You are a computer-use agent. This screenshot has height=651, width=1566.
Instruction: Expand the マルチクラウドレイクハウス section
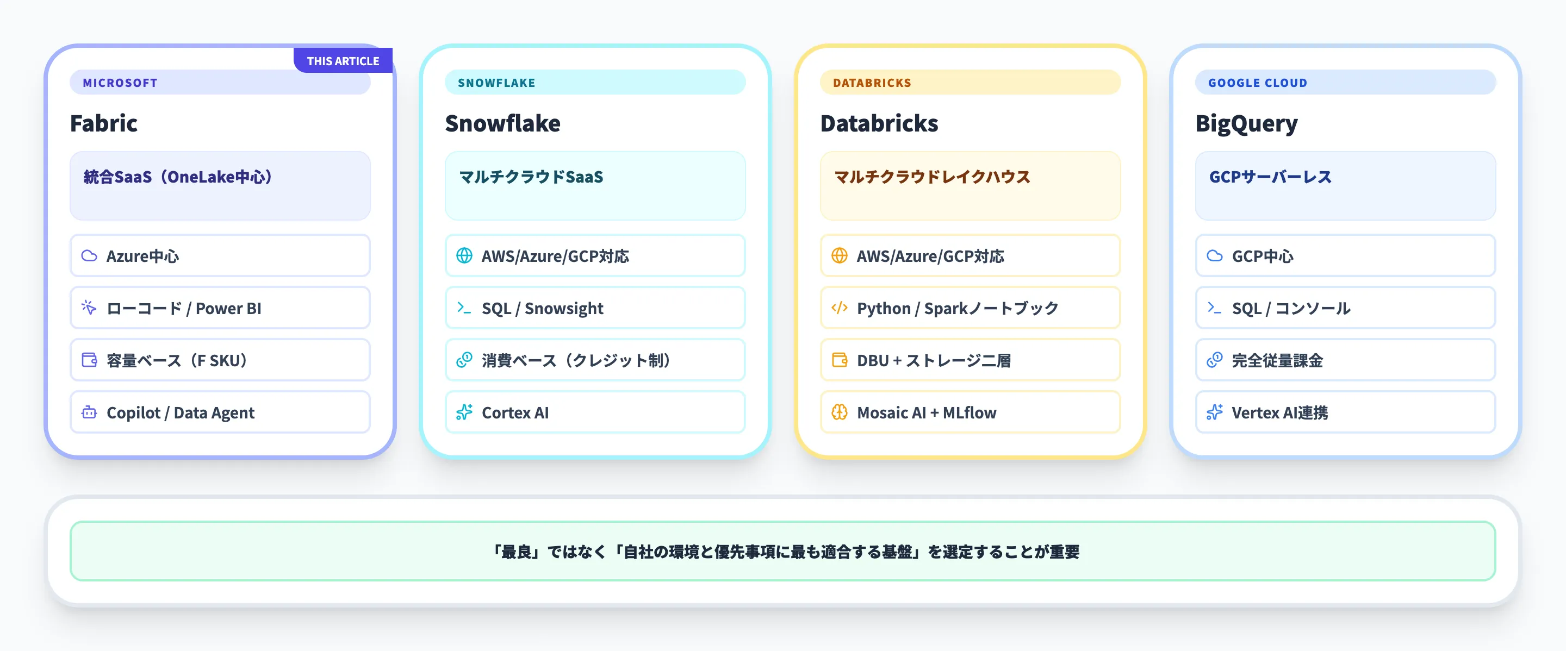pyautogui.click(x=969, y=185)
